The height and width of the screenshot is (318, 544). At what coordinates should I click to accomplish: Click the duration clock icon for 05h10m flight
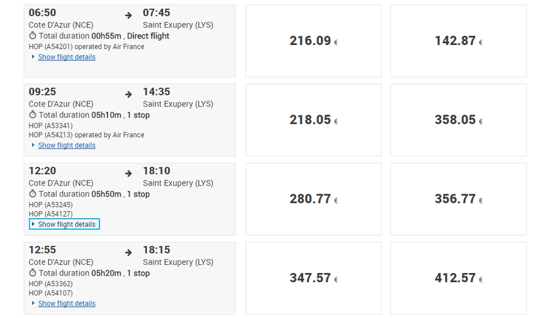point(33,115)
